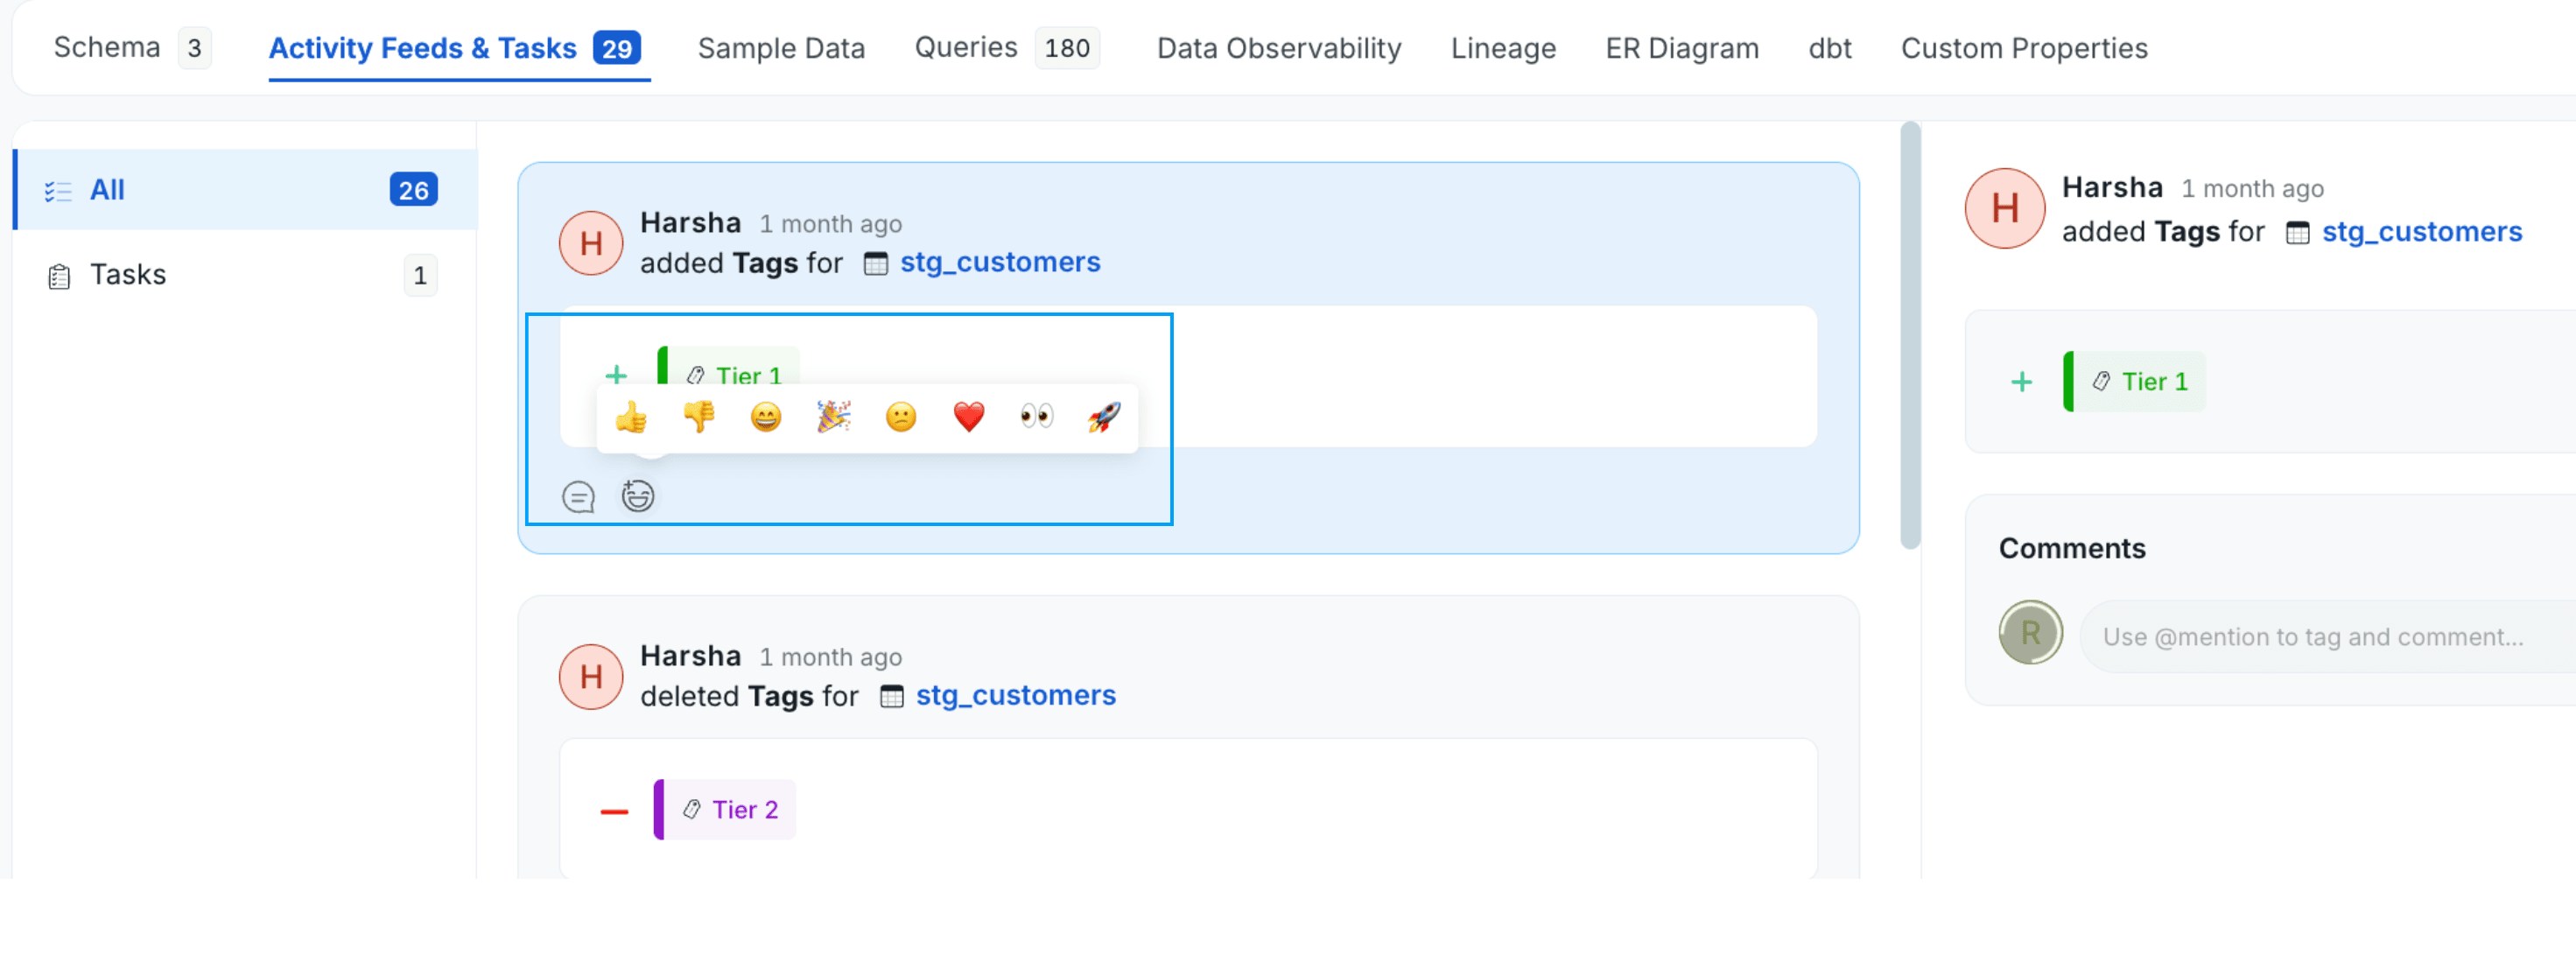The image size is (2576, 976).
Task: Open the Queries tab
Action: tap(965, 48)
